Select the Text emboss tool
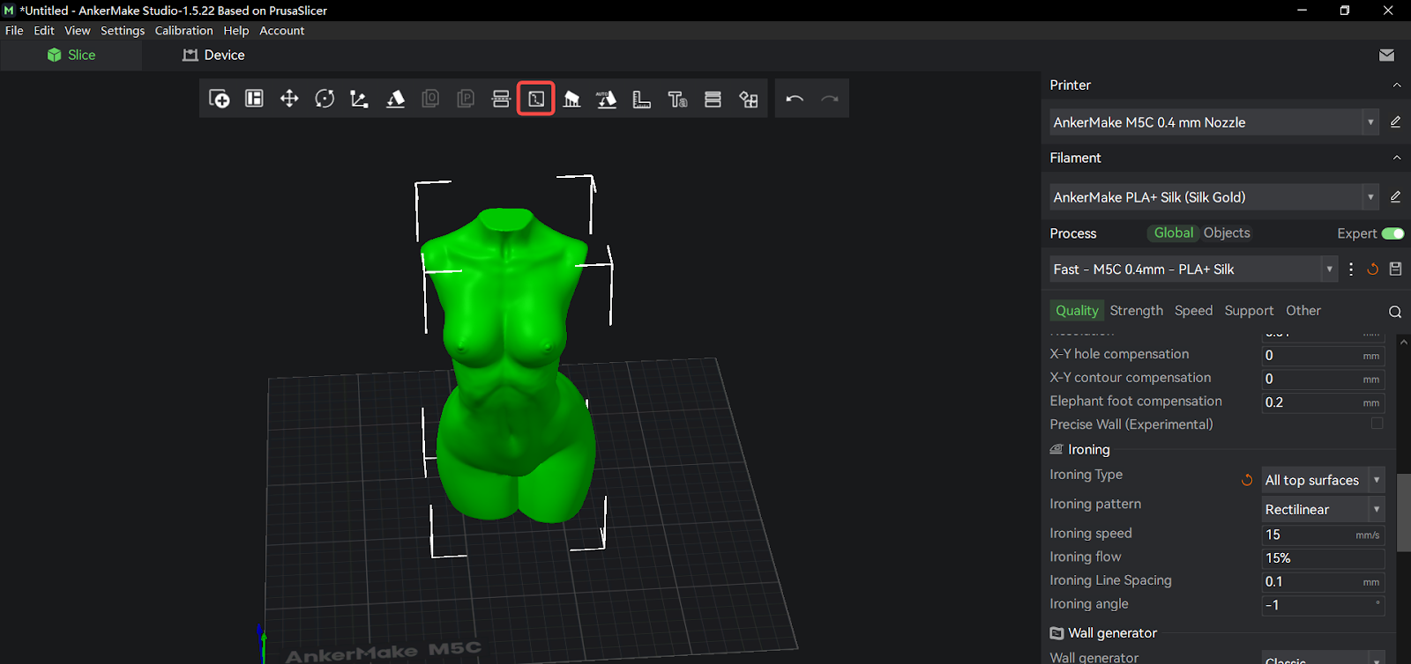The image size is (1411, 664). coord(677,99)
